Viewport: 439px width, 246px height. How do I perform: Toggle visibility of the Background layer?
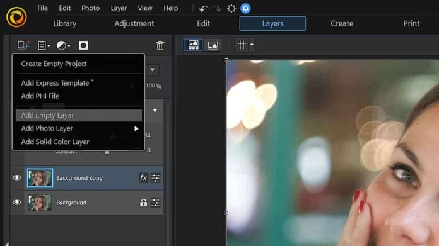[x=17, y=202]
